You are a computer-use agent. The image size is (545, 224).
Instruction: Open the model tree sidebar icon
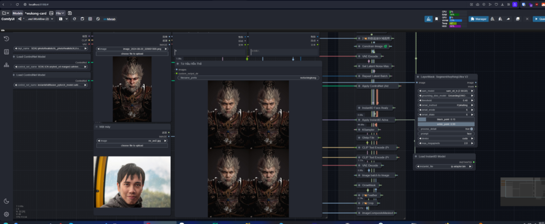(x=6, y=65)
